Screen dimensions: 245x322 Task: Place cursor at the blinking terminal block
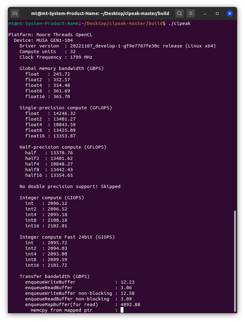pos(122,310)
